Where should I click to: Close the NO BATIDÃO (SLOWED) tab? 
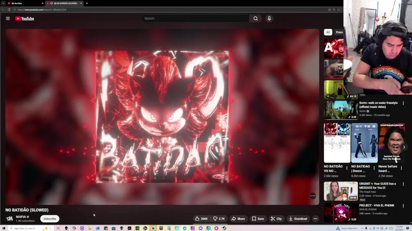(81, 3)
